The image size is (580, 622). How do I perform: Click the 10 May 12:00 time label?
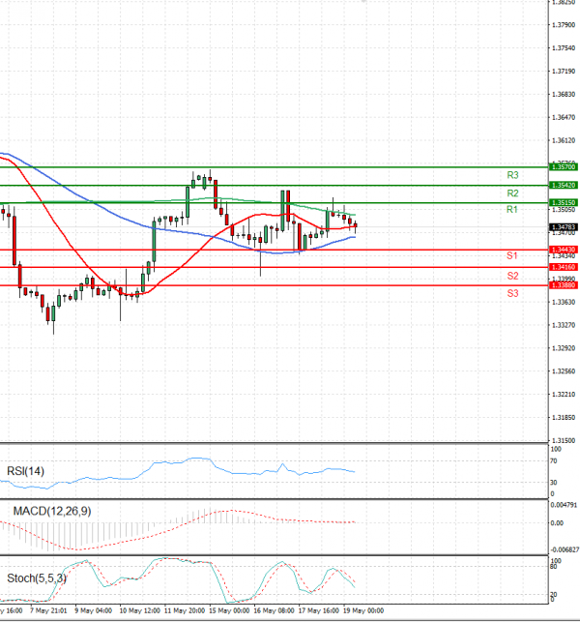click(x=139, y=610)
